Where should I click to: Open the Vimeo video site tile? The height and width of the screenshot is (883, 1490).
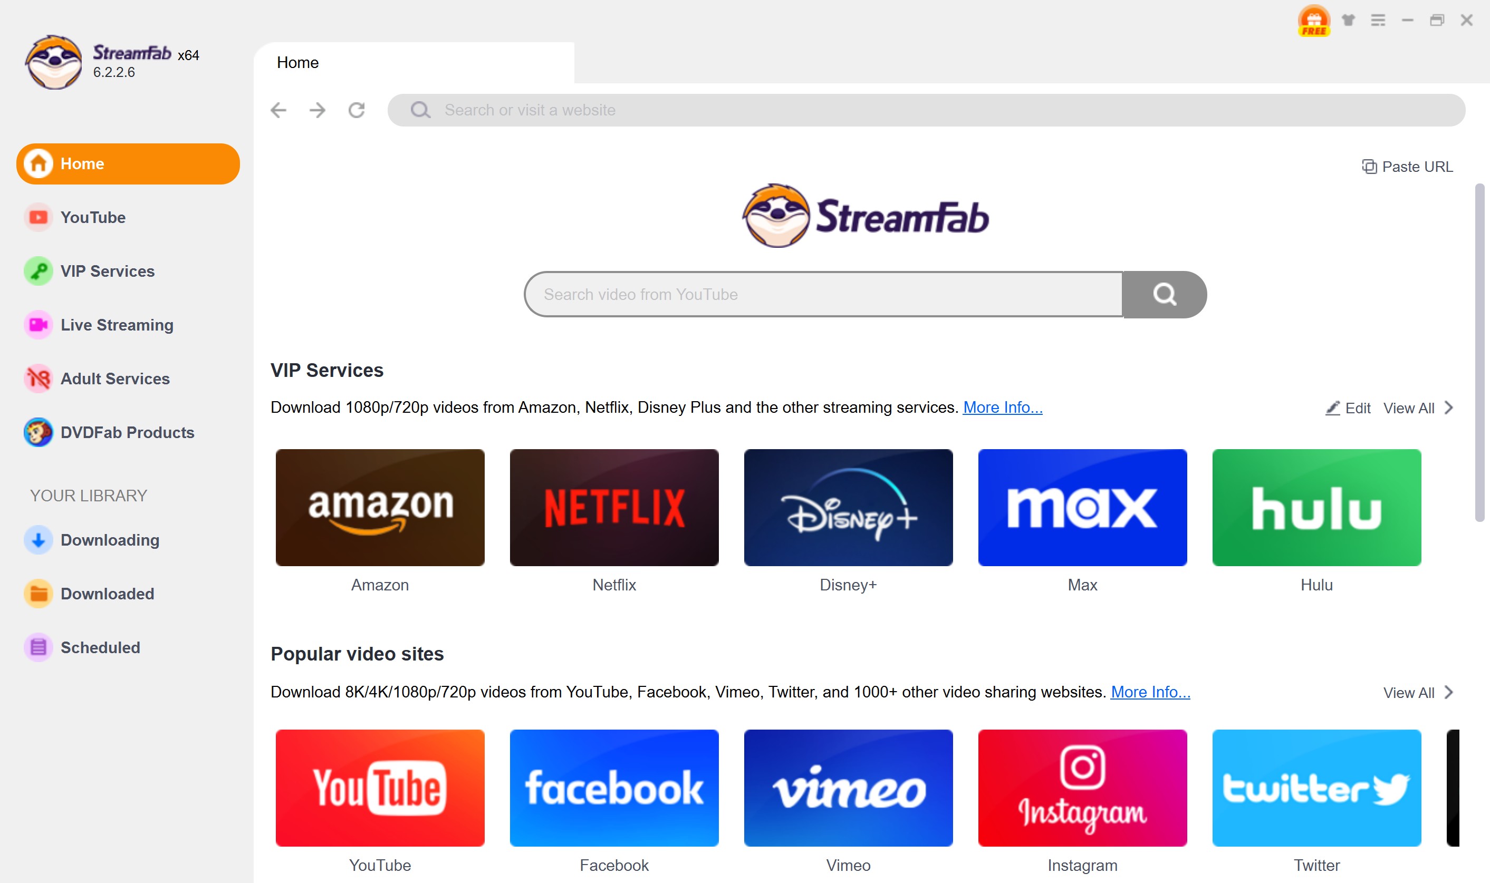[848, 788]
